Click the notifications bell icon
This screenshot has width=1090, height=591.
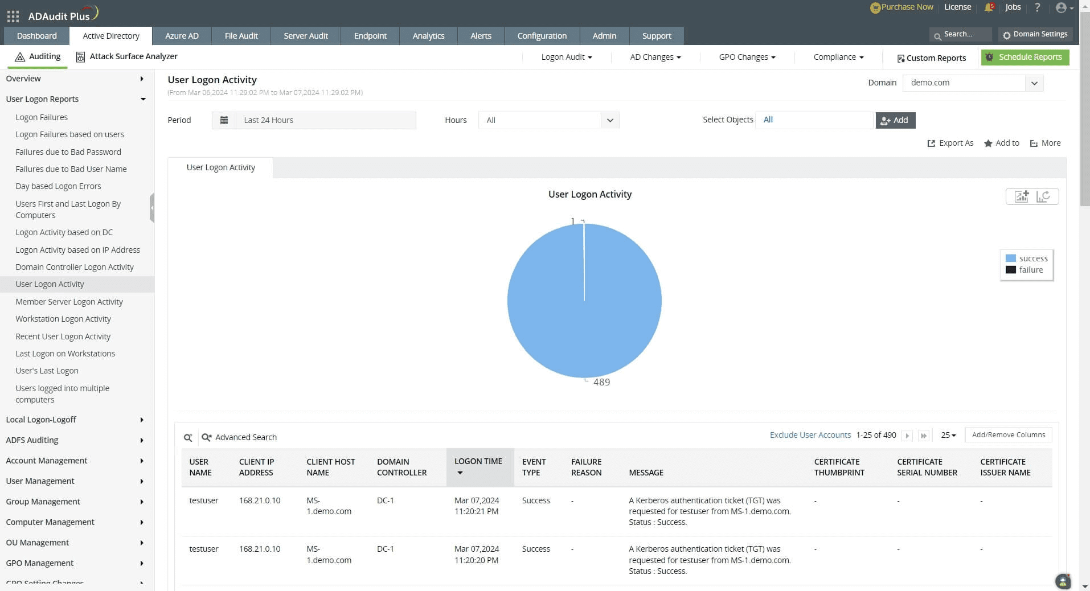[x=989, y=7]
